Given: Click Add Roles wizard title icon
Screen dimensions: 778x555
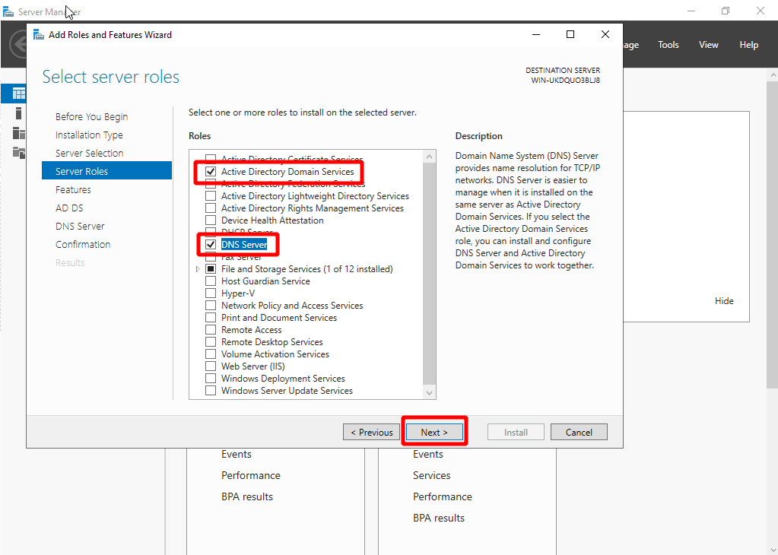Looking at the screenshot, I should (x=38, y=35).
